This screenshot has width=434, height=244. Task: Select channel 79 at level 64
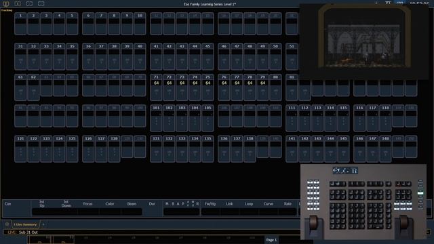click(x=262, y=87)
